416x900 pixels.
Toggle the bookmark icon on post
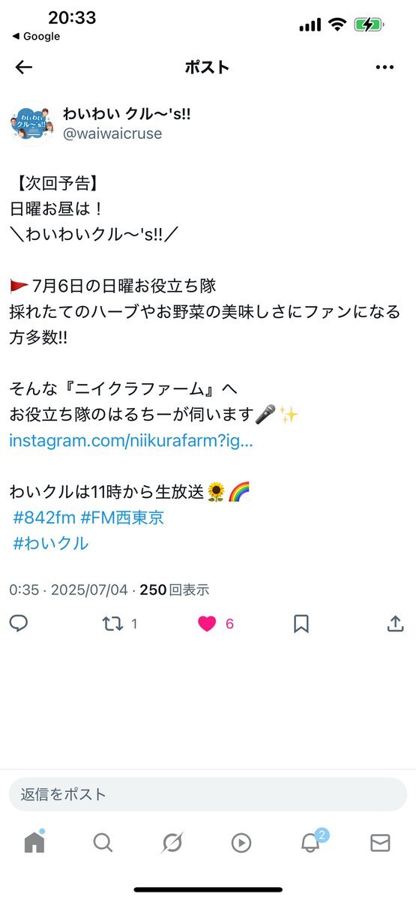[301, 623]
